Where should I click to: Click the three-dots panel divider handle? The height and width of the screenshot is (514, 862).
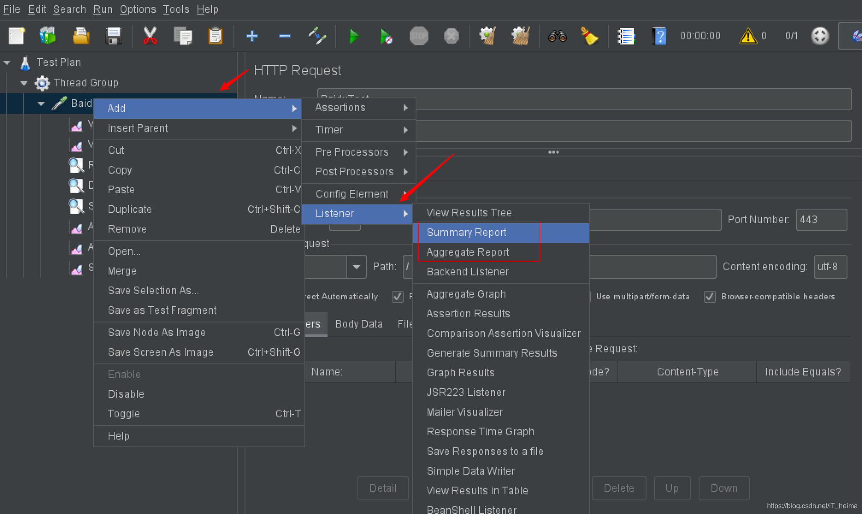click(553, 152)
